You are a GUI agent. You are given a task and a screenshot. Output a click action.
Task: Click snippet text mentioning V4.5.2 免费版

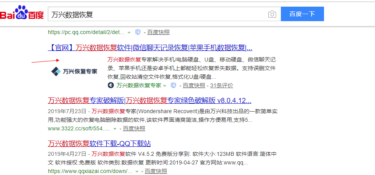point(162,158)
